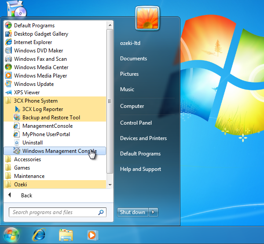Click the Shut down button

pyautogui.click(x=133, y=212)
